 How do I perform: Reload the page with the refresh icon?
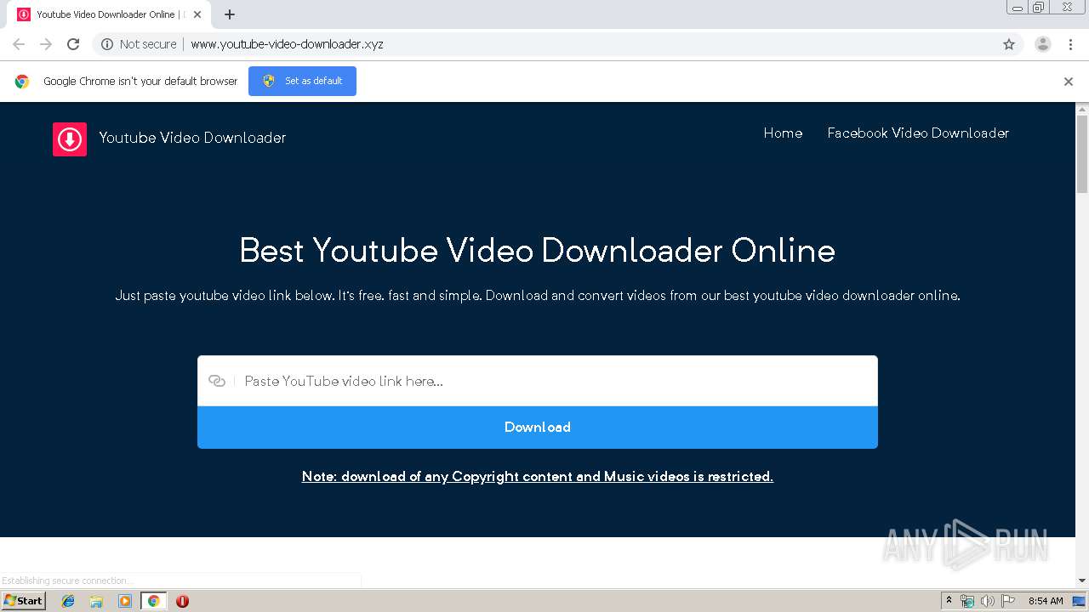pyautogui.click(x=73, y=44)
